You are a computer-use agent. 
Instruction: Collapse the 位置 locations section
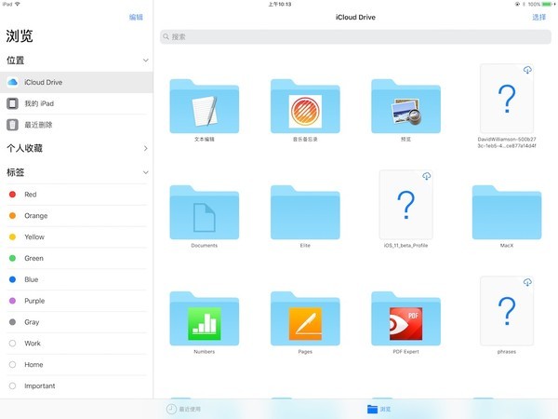point(146,61)
